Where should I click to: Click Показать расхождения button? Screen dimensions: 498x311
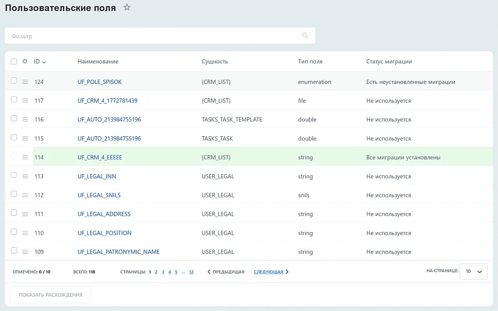click(x=51, y=295)
